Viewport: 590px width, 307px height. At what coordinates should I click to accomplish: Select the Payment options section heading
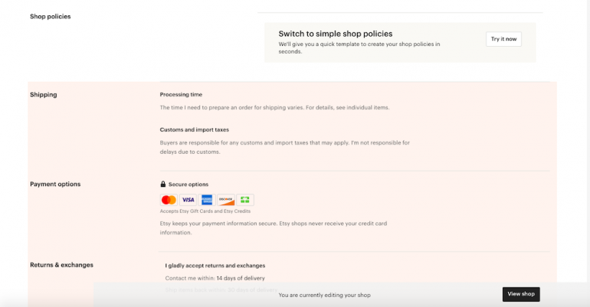pos(55,185)
